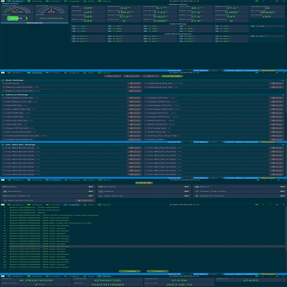287x287 pixels.
Task: Click the clock icon beside 2023-10-20 timestamp
Action: pos(5,201)
